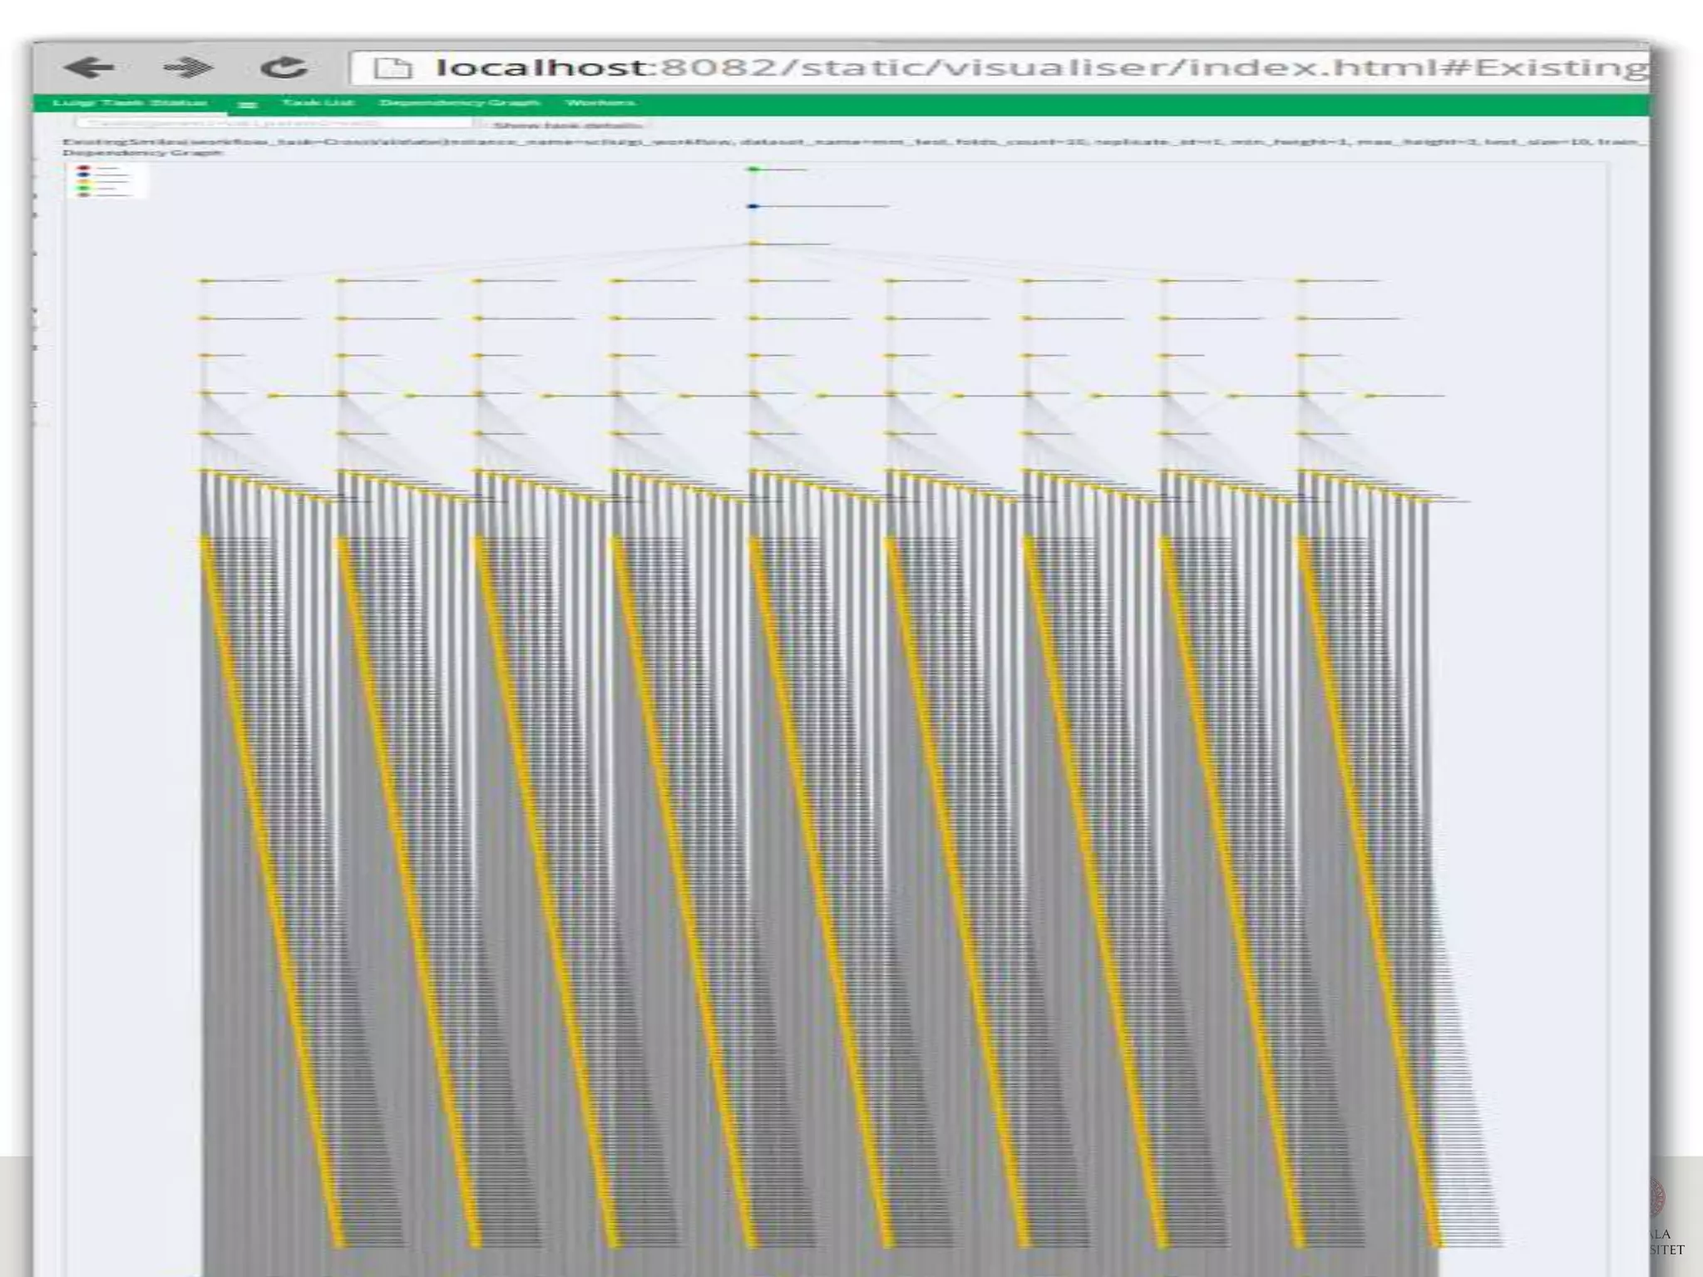1703x1277 pixels.
Task: Click the task ID input field
Action: coord(274,123)
